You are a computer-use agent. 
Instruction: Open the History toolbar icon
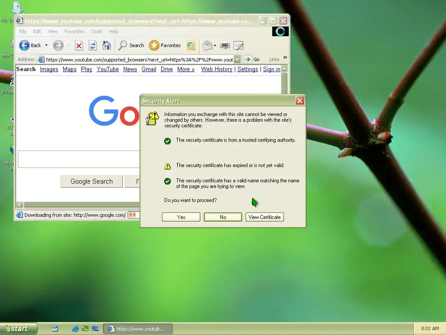pyautogui.click(x=191, y=45)
